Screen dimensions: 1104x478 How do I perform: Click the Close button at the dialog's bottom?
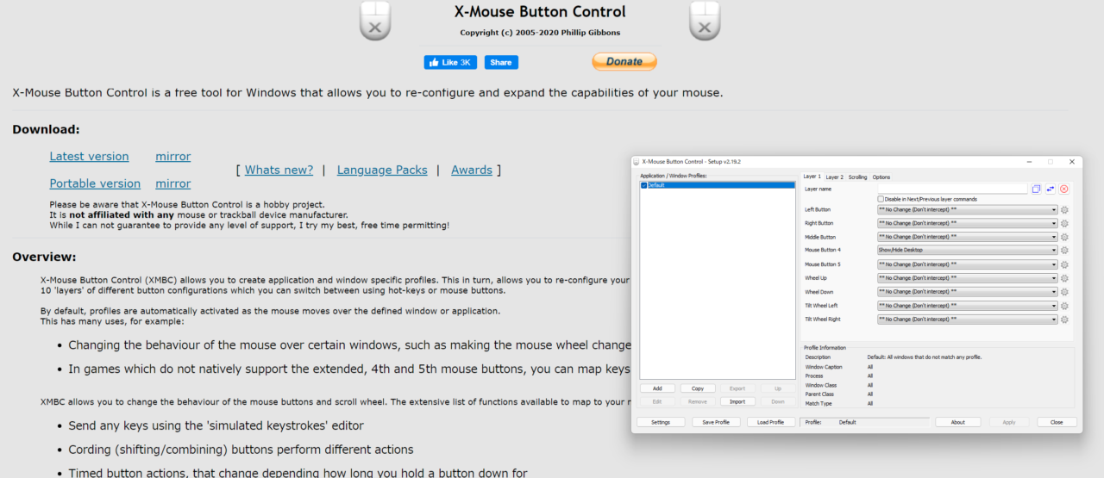point(1057,422)
